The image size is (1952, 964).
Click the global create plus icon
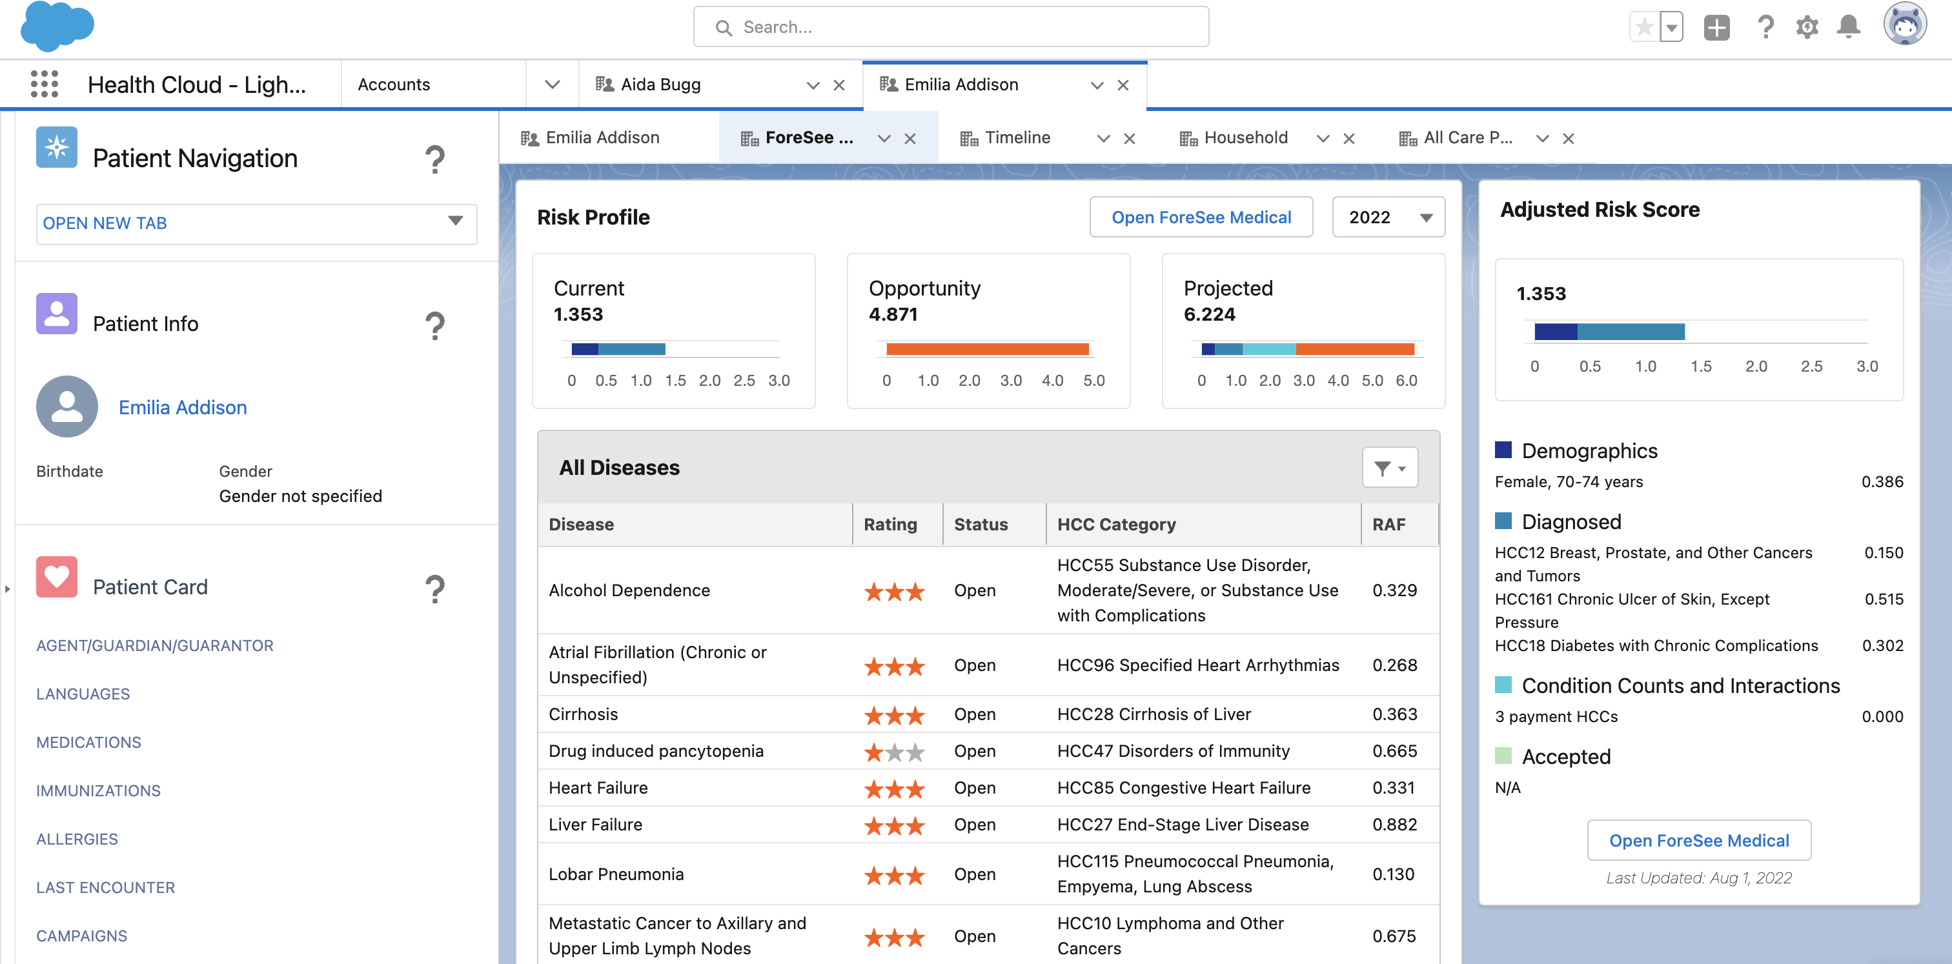click(1716, 27)
